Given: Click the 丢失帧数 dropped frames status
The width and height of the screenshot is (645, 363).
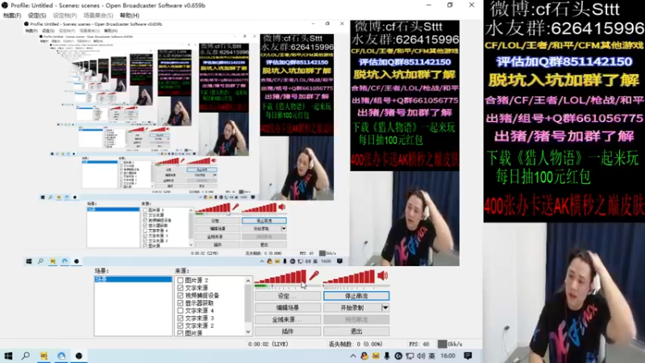Looking at the screenshot, I should click(x=356, y=344).
